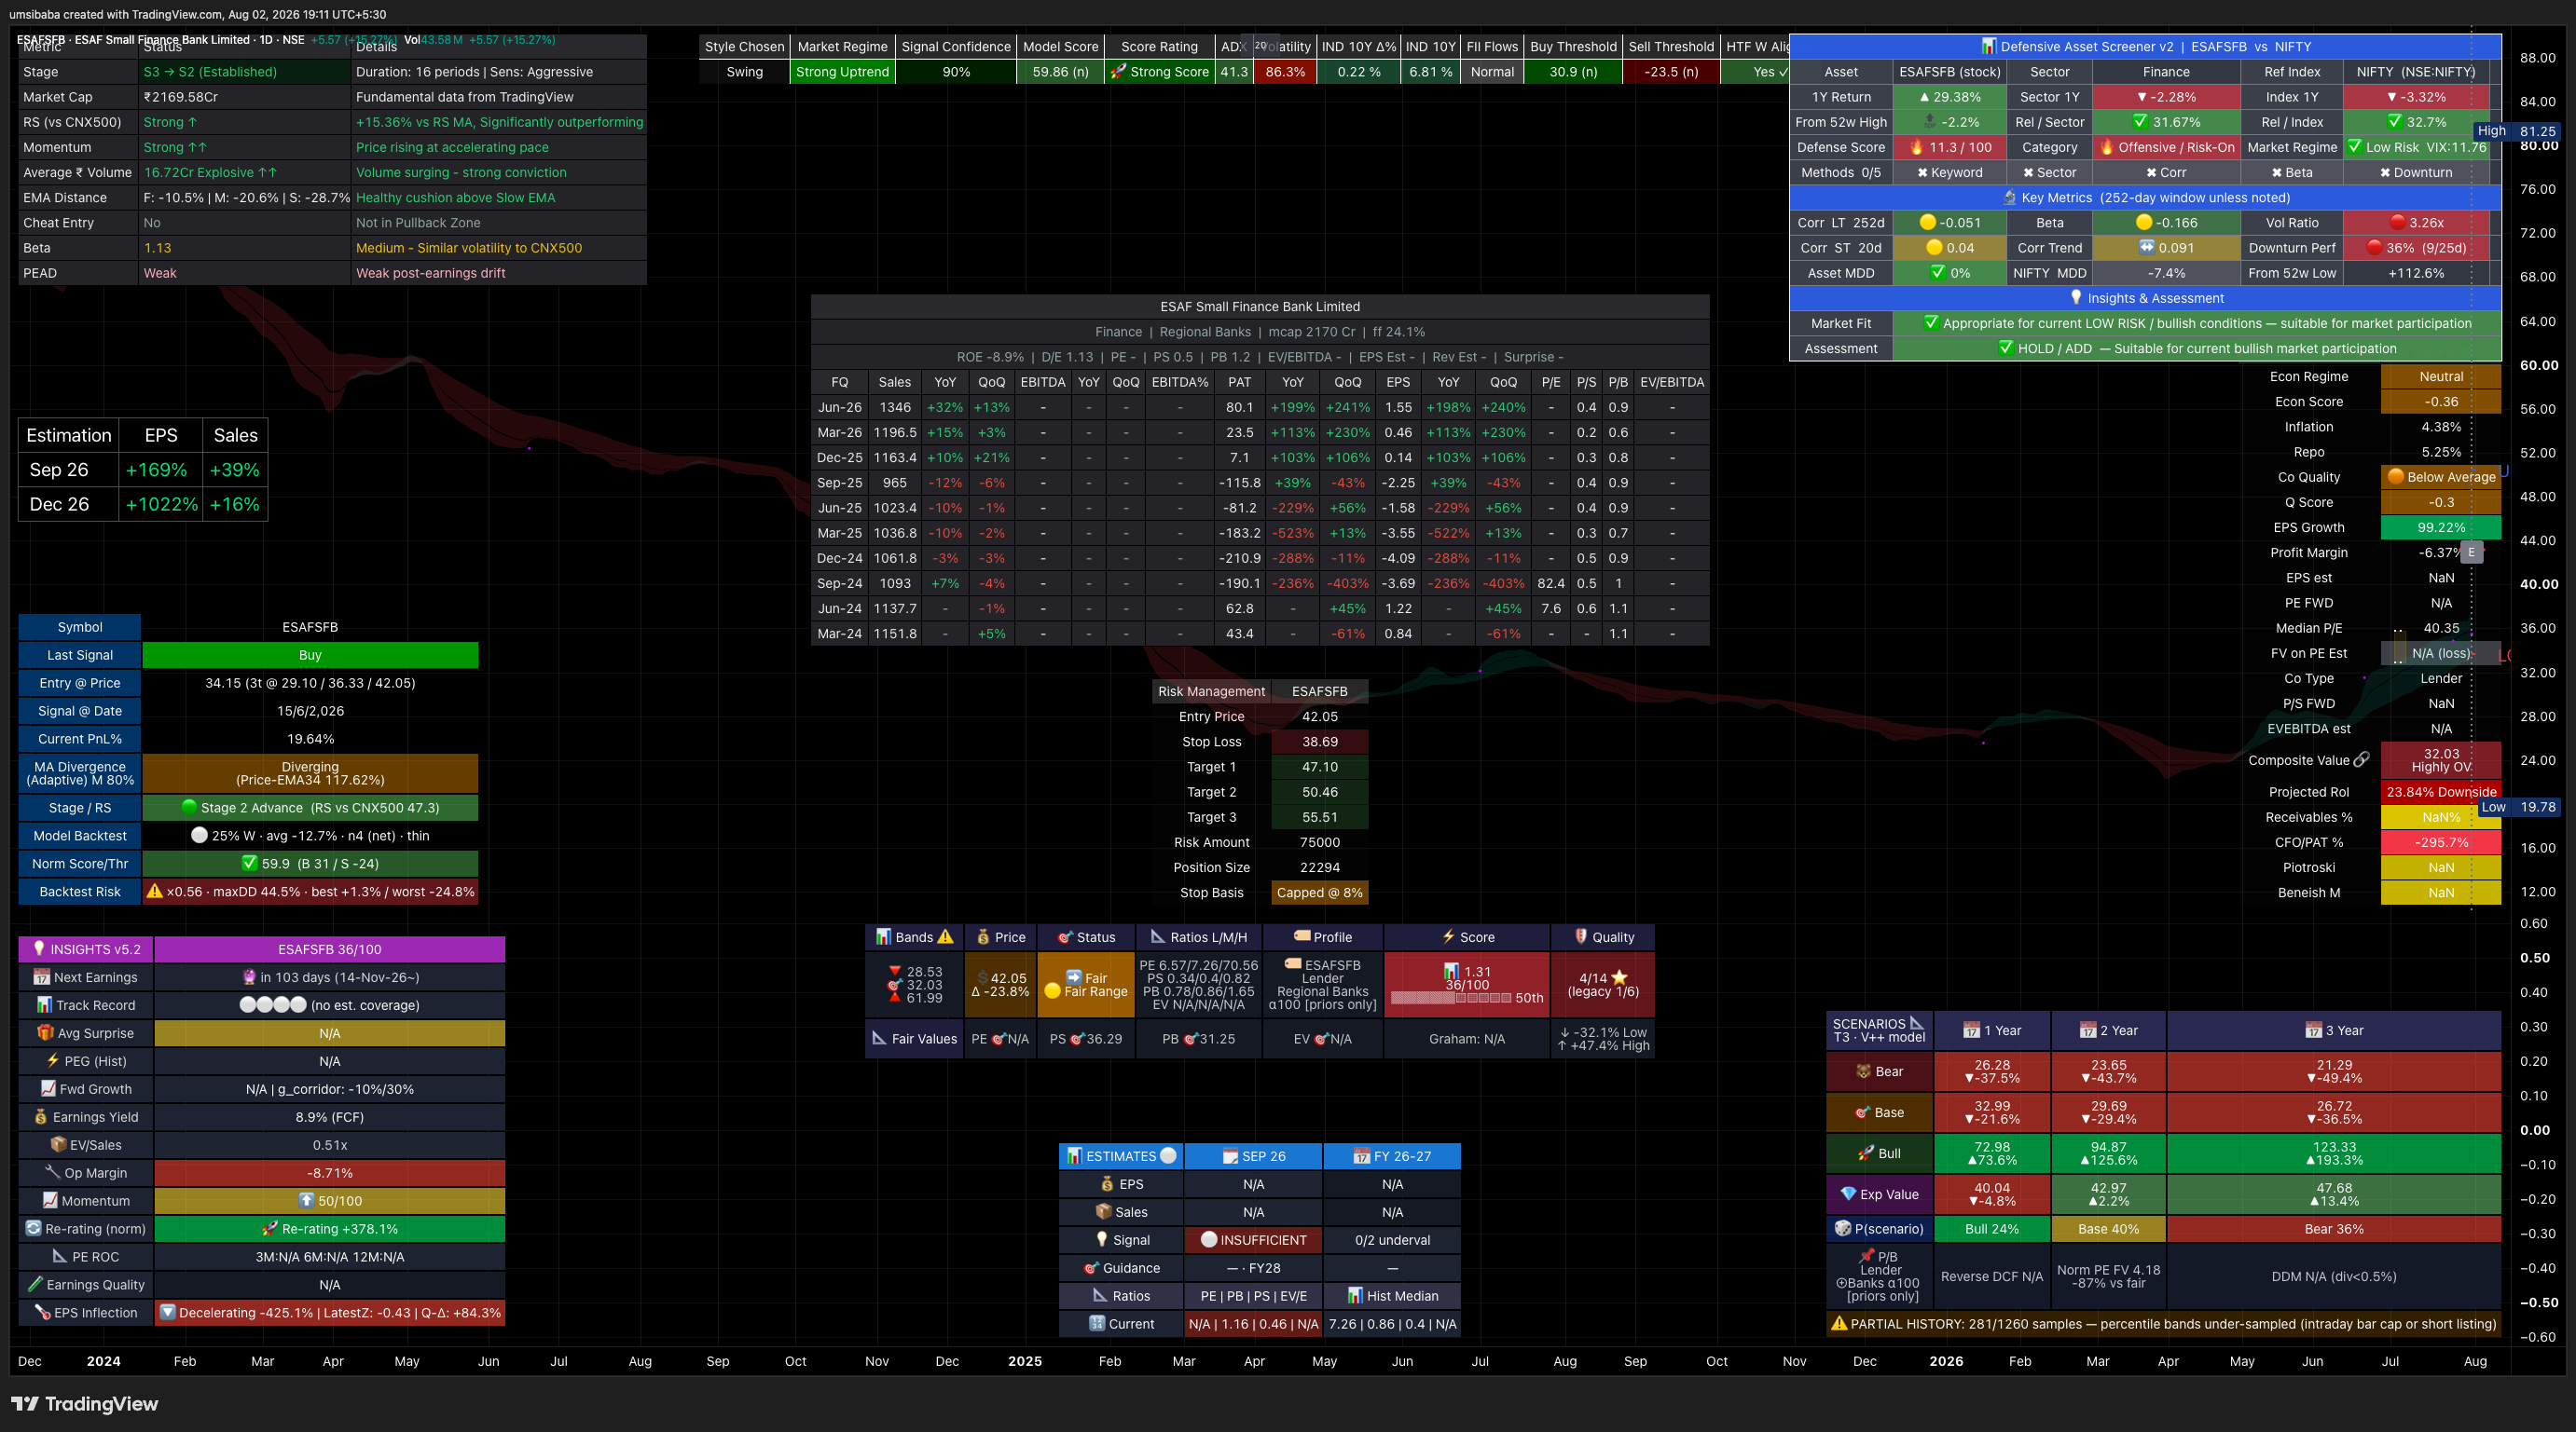Click the 'Offensive / Risk-On' category cell
2576x1432 pixels.
click(x=2166, y=147)
